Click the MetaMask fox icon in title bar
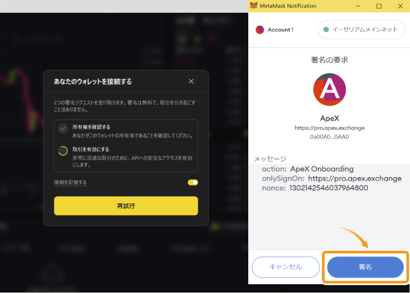This screenshot has height=293, width=410. click(x=254, y=6)
